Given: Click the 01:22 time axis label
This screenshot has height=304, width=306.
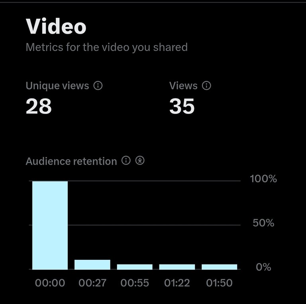Looking at the screenshot, I should [x=177, y=283].
